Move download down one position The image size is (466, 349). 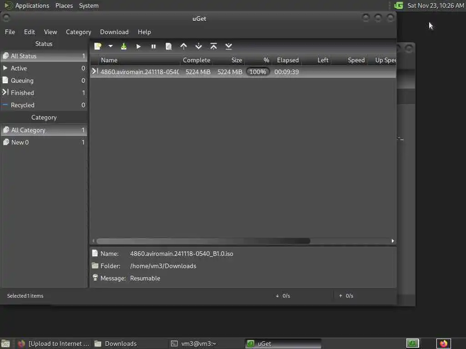point(198,46)
